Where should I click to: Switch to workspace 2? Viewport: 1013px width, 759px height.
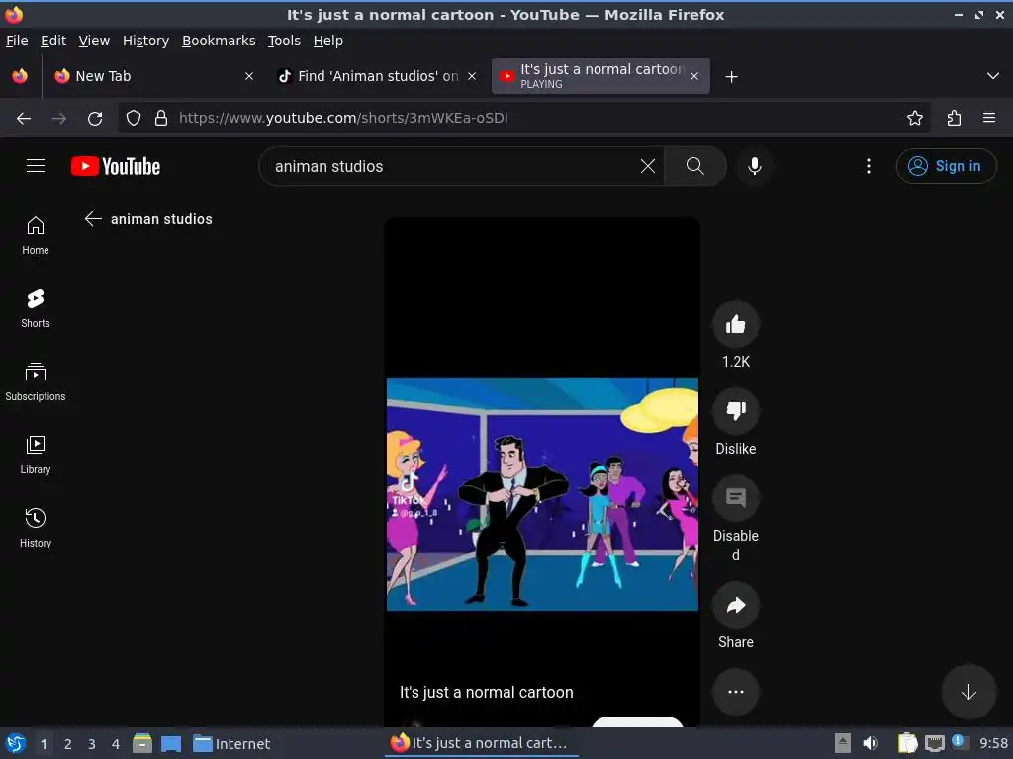[68, 744]
